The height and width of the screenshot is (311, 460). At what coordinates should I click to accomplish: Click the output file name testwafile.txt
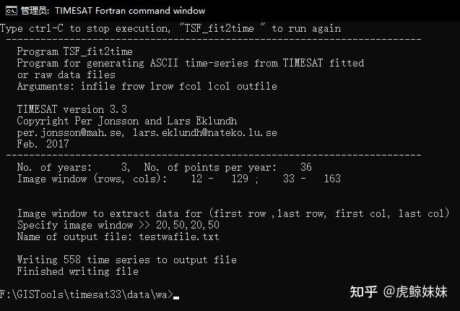(179, 237)
